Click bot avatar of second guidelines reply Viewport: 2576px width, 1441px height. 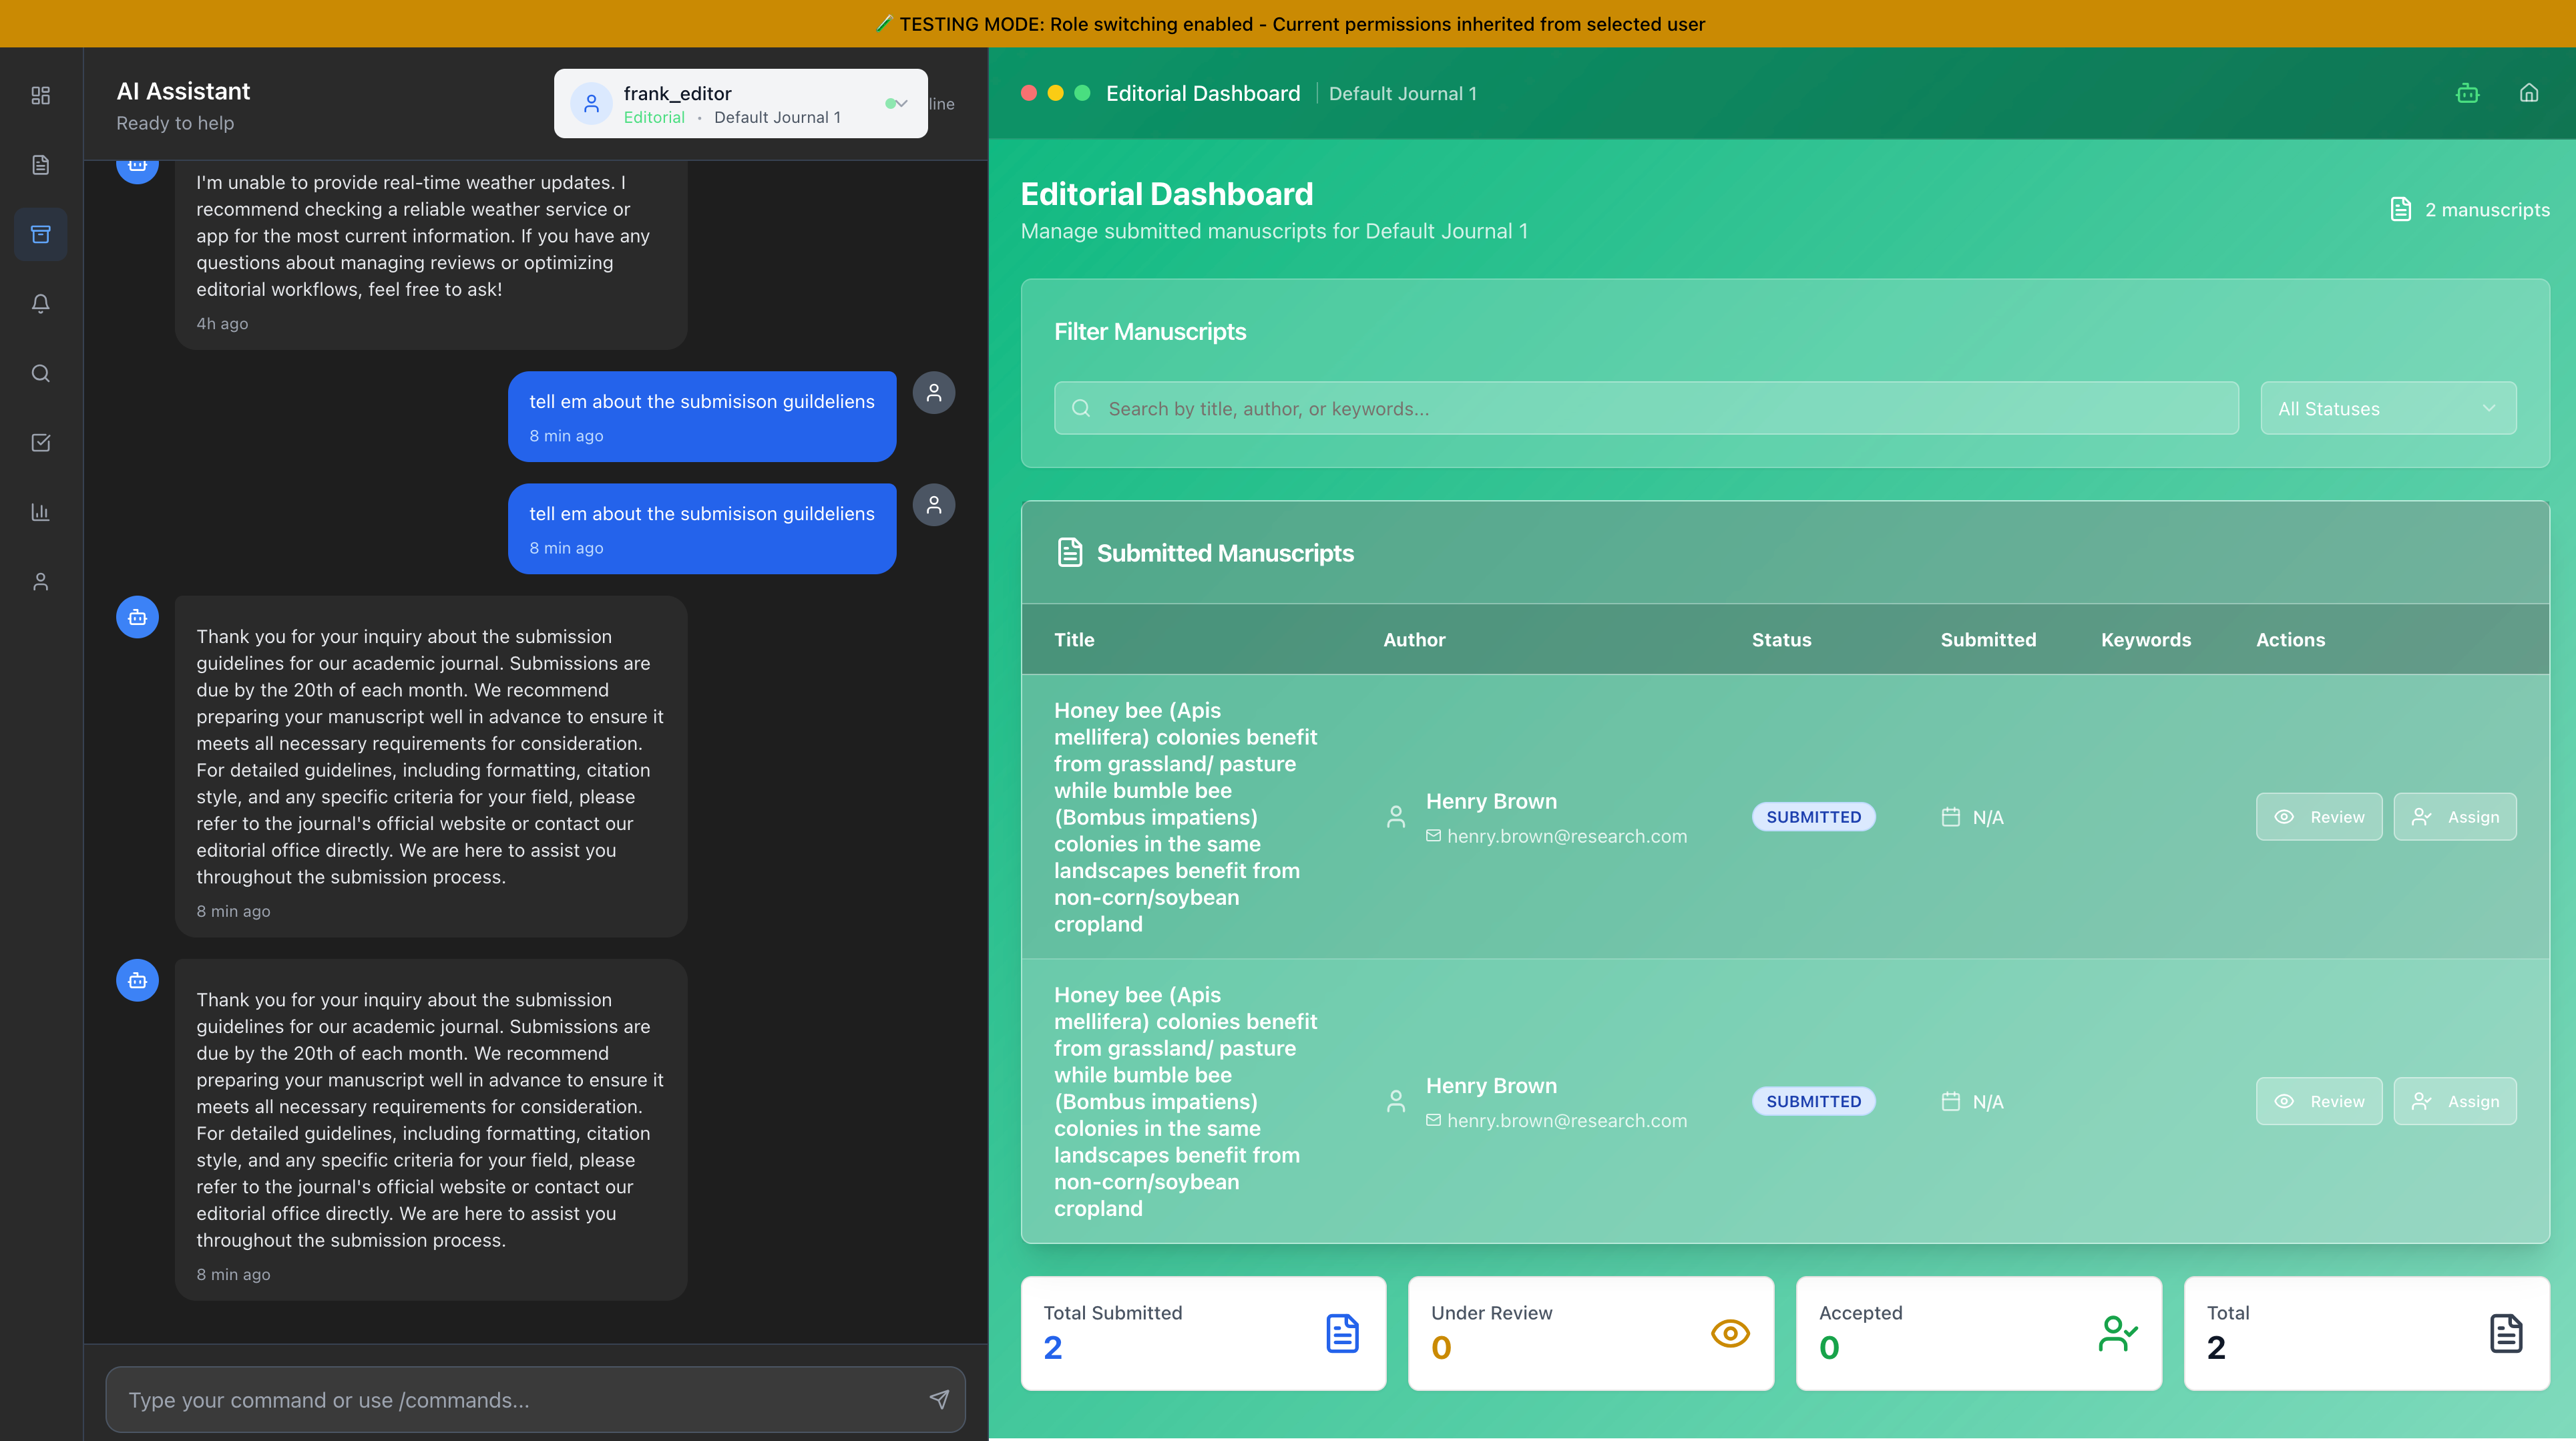[x=137, y=981]
